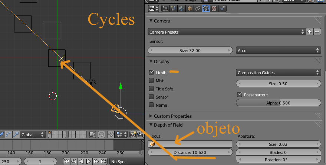Toggle proportional editing circle icon

coord(102,135)
